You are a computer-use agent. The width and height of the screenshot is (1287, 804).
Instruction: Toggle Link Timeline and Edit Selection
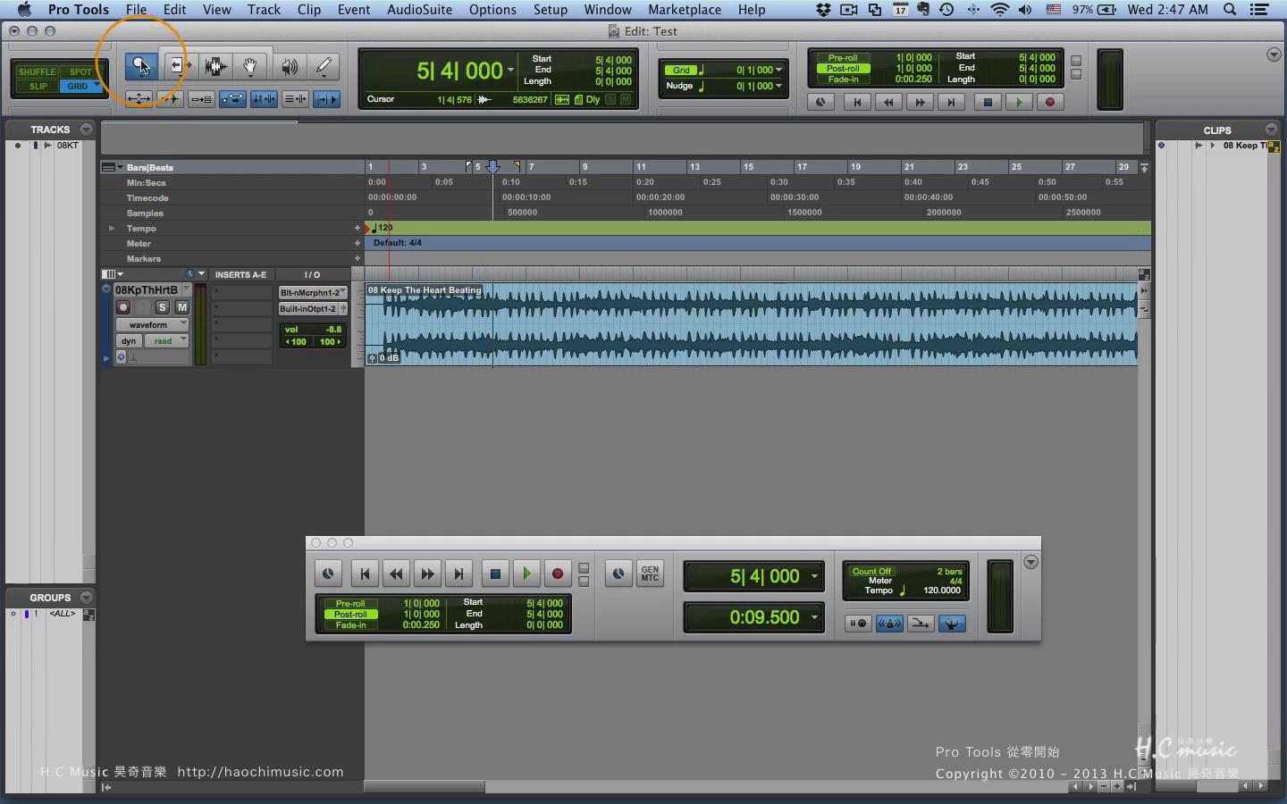click(x=264, y=99)
